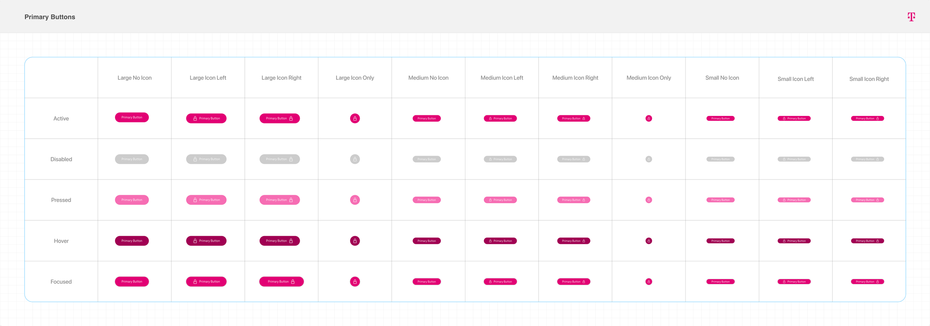
Task: Click the Pressed Small Icon Right button
Action: coord(868,200)
